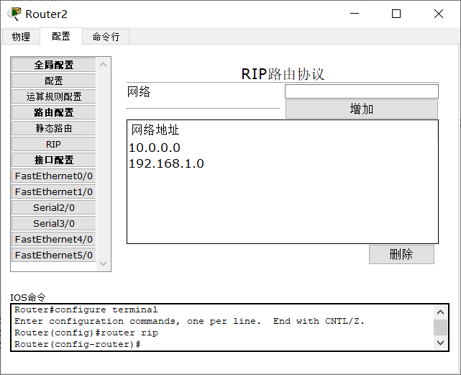Open the RIP routing settings

point(54,144)
